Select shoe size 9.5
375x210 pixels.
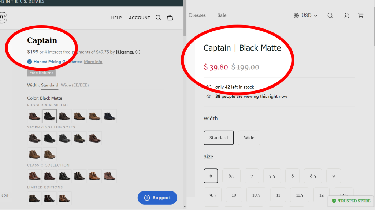tap(213, 195)
